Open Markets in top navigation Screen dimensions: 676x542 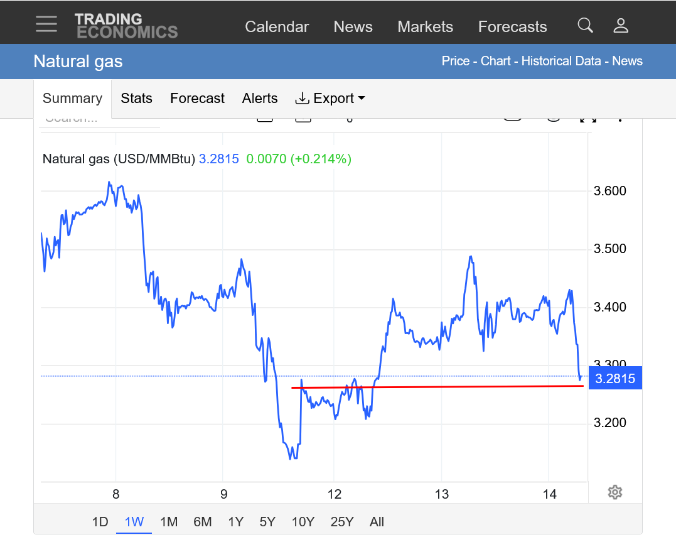pyautogui.click(x=425, y=27)
